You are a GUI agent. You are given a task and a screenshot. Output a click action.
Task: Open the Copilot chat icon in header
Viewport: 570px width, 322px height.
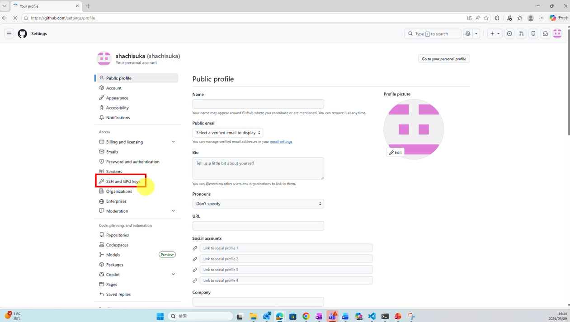tap(468, 33)
